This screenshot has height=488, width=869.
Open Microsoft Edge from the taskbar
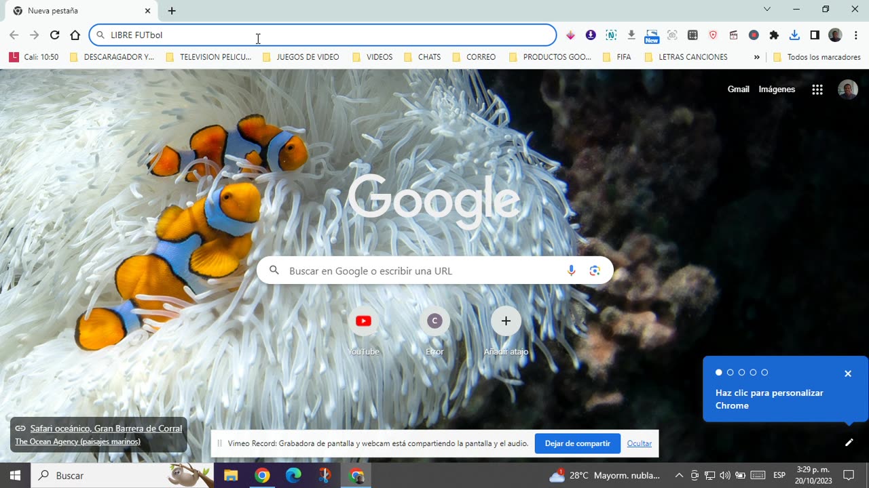coord(293,476)
